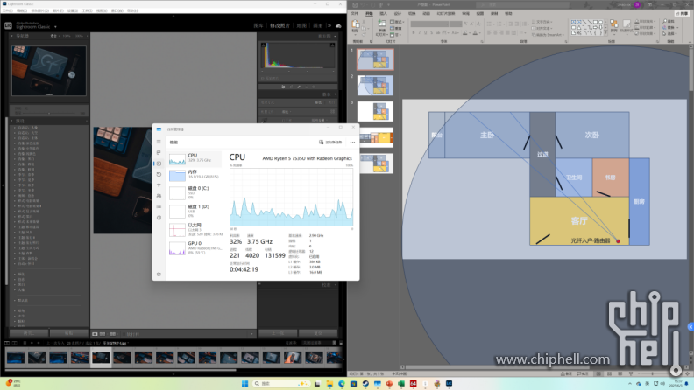Switch PowerPoint to Reading view icon

click(x=620, y=373)
